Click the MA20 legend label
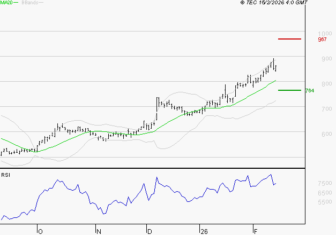336x235 pixels. (6, 3)
